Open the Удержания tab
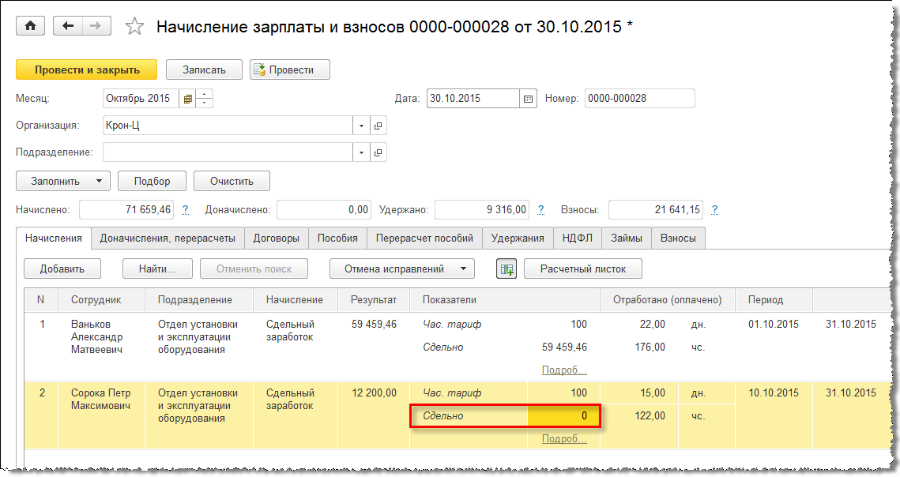This screenshot has height=477, width=900. coord(518,238)
